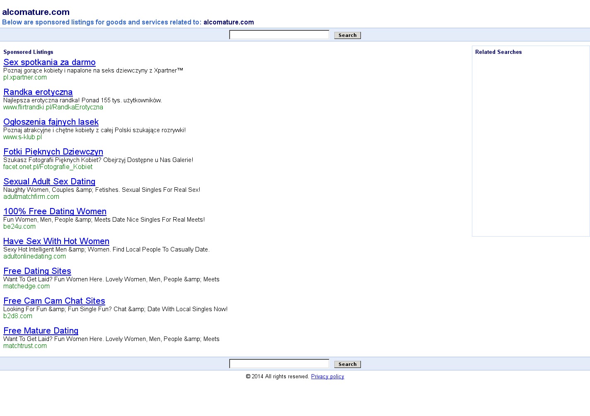Open the Privacy policy link

pyautogui.click(x=327, y=377)
